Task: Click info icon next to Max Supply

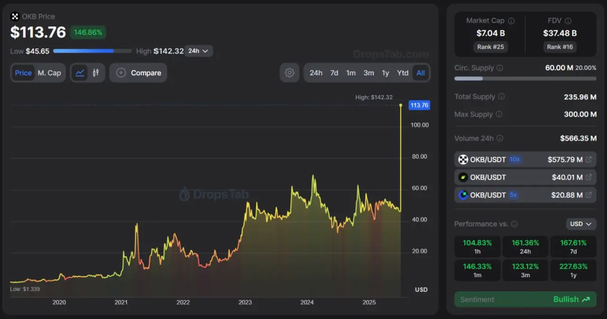Action: pyautogui.click(x=499, y=114)
